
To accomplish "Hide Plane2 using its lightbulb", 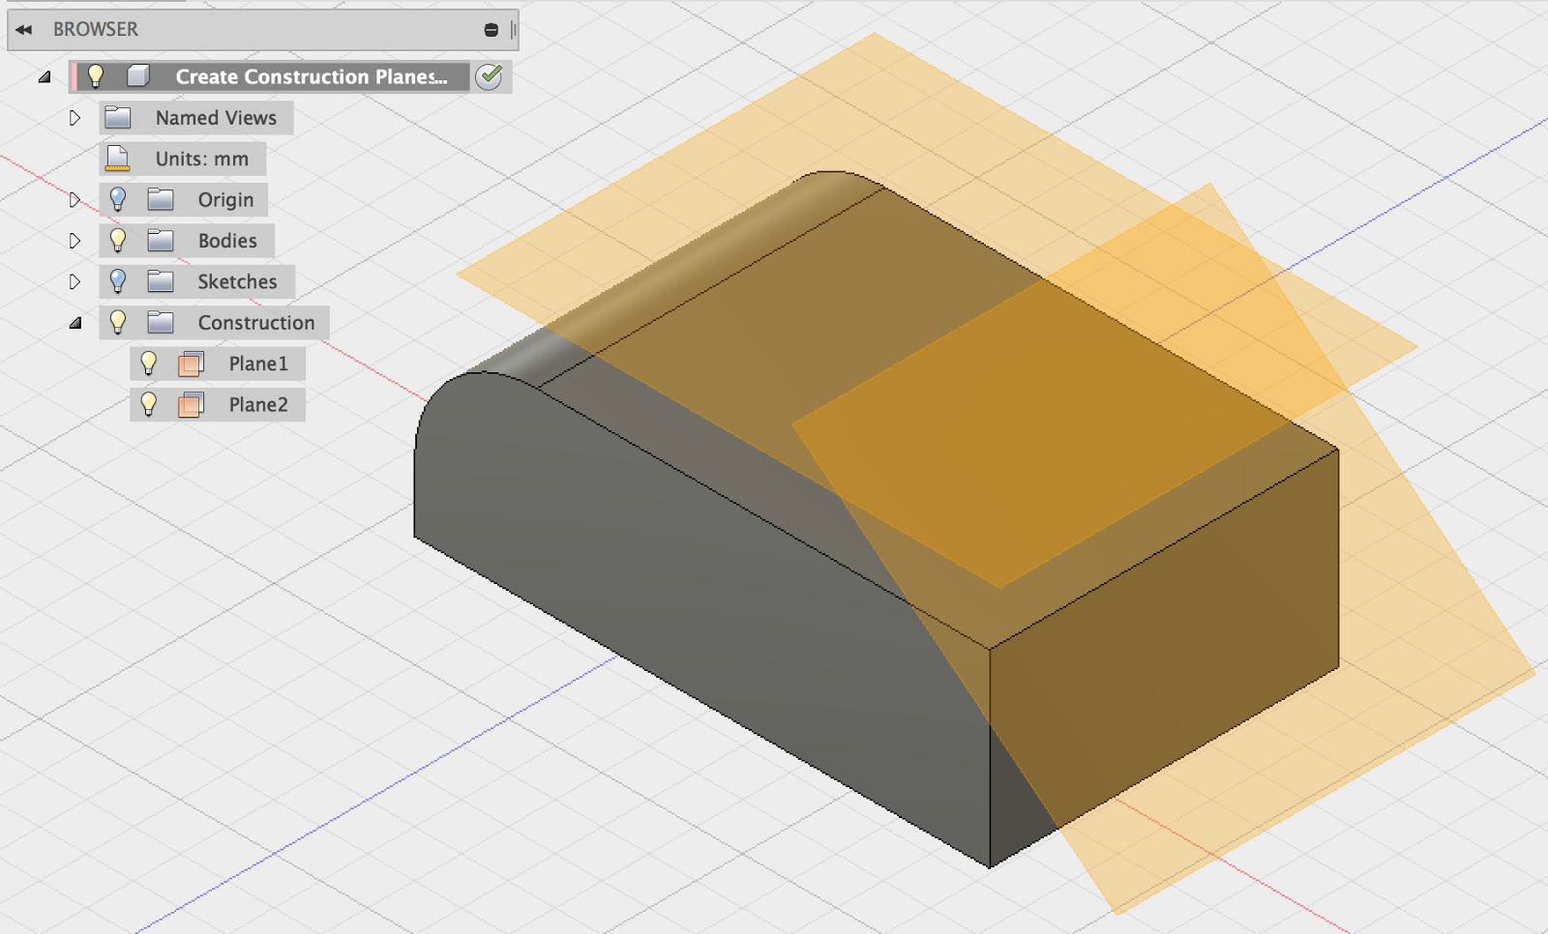I will pyautogui.click(x=149, y=404).
